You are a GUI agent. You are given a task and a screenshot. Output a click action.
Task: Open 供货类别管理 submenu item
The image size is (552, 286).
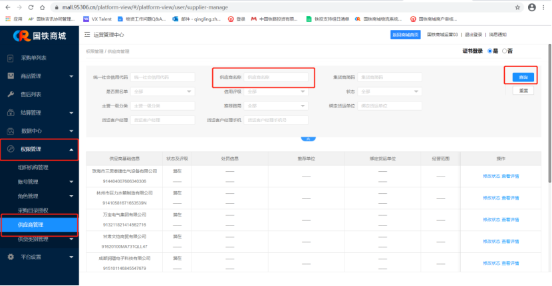(33, 240)
